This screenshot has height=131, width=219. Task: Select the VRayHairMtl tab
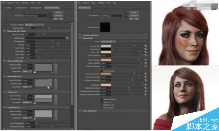point(84,8)
